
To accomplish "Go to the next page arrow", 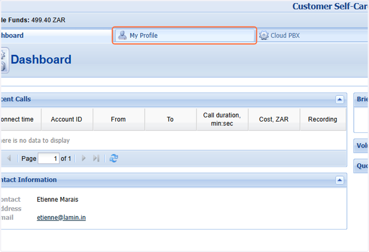I will [x=83, y=158].
